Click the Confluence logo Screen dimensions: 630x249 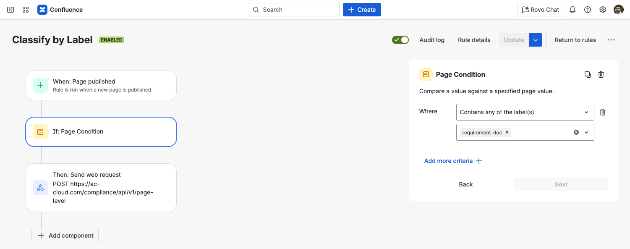[42, 10]
